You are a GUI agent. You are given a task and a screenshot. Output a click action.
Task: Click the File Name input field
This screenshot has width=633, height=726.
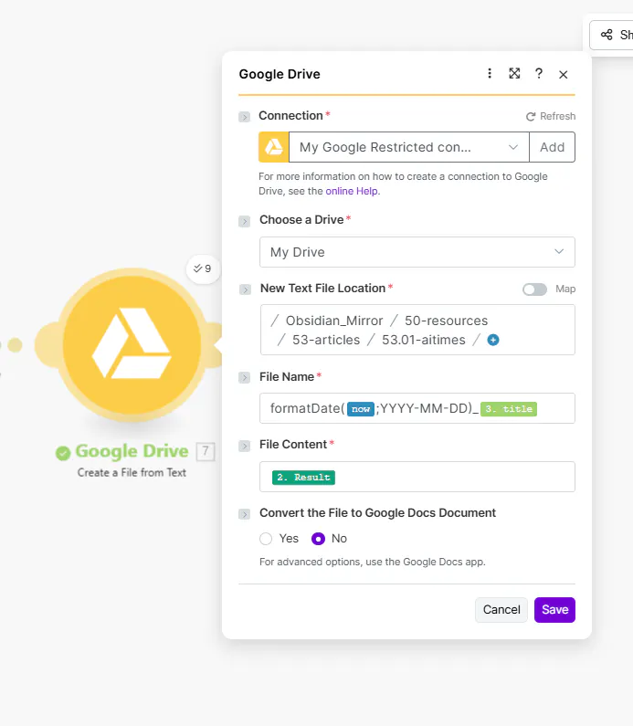click(417, 408)
